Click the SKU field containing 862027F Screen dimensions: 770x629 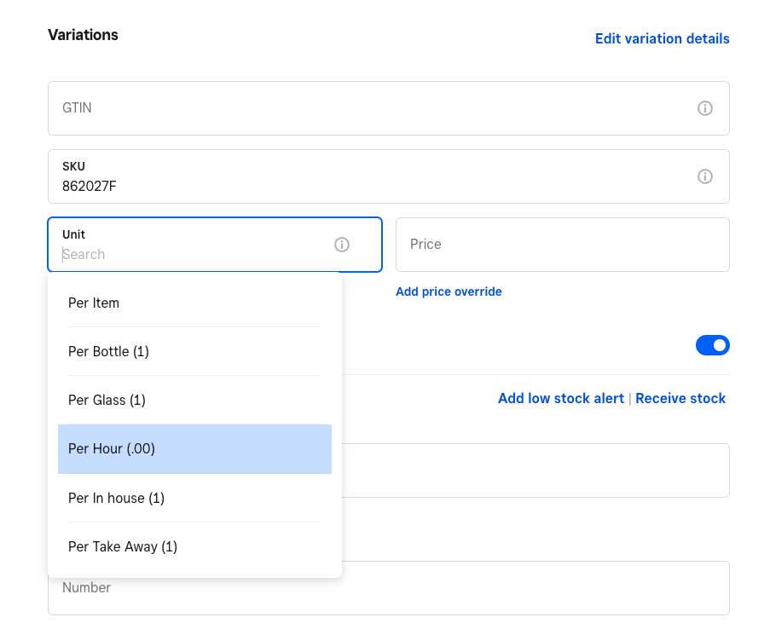375,177
